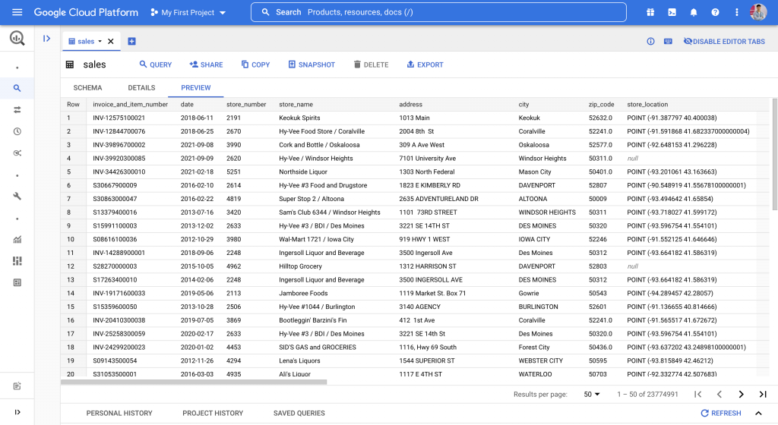The width and height of the screenshot is (778, 425).
Task: Expand the history panel chevron
Action: click(759, 413)
